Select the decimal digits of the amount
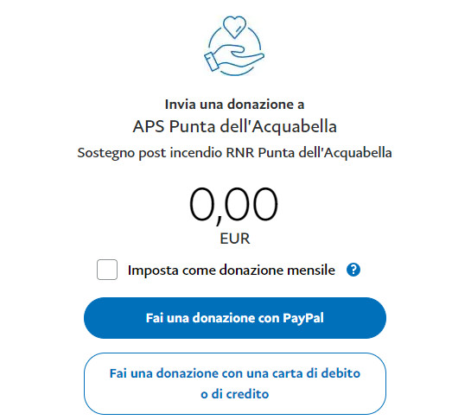This screenshot has width=452, height=420. point(251,204)
